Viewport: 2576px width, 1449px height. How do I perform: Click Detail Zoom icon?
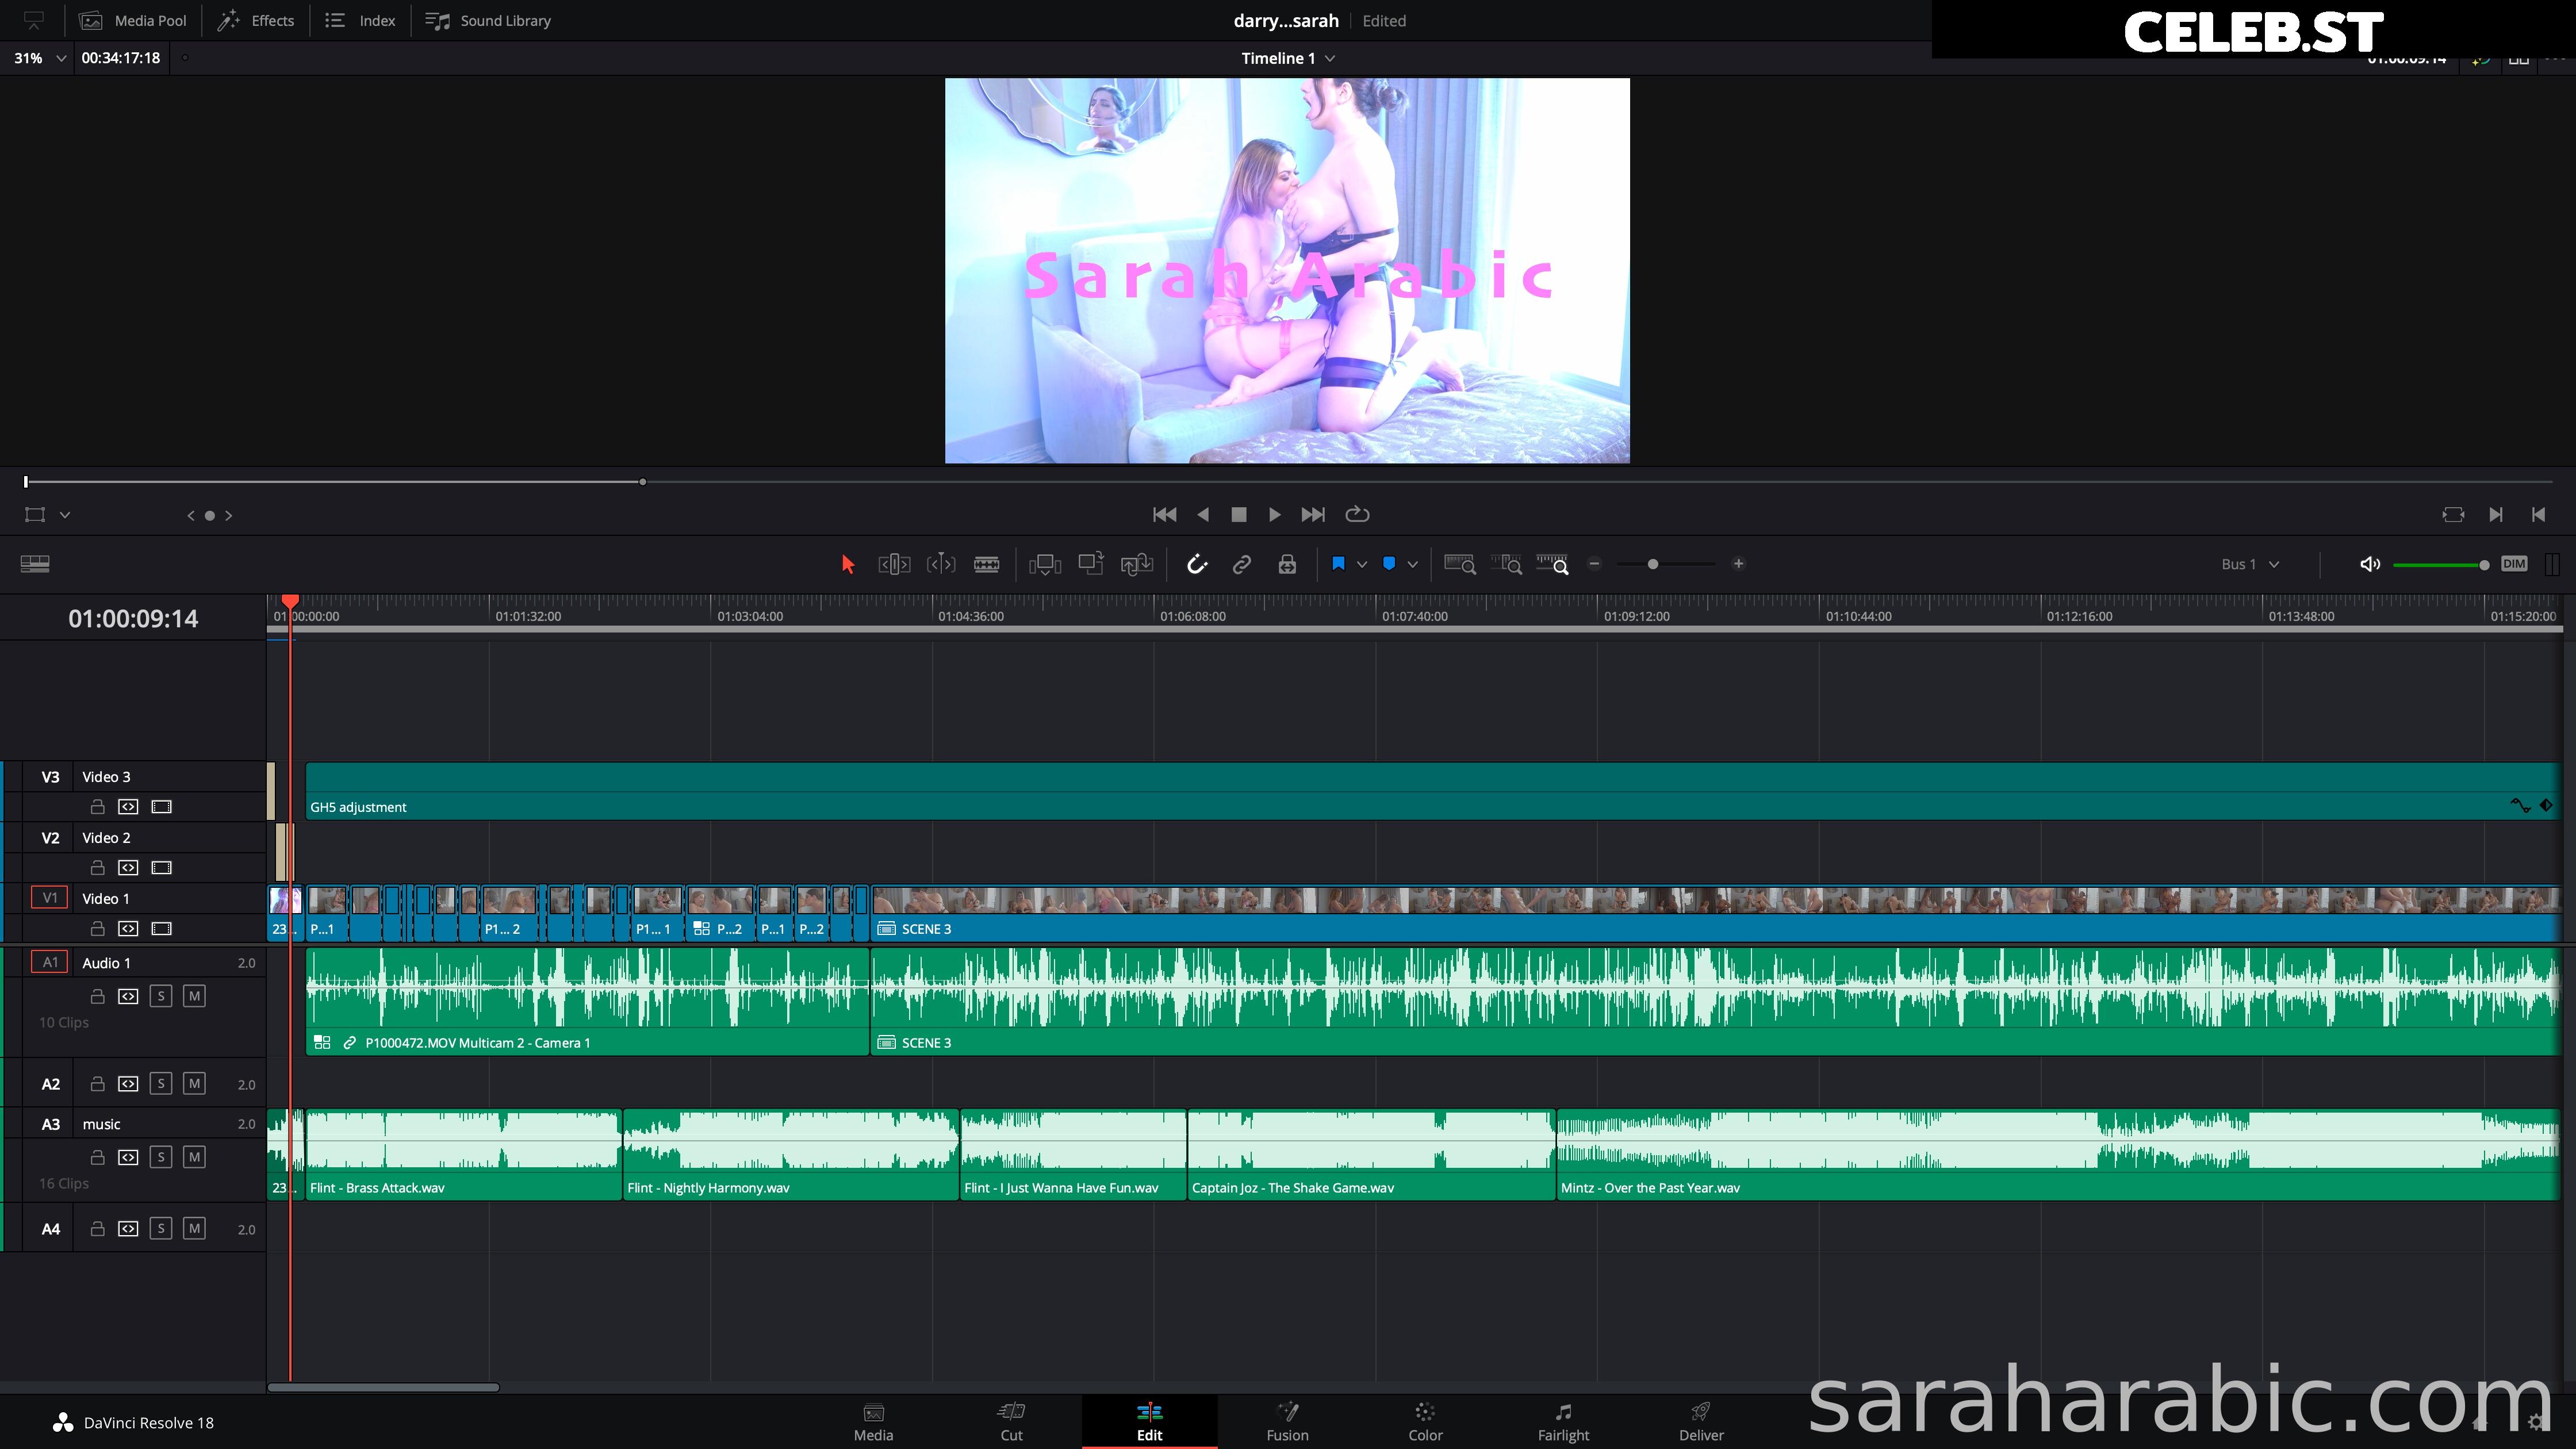[1506, 565]
